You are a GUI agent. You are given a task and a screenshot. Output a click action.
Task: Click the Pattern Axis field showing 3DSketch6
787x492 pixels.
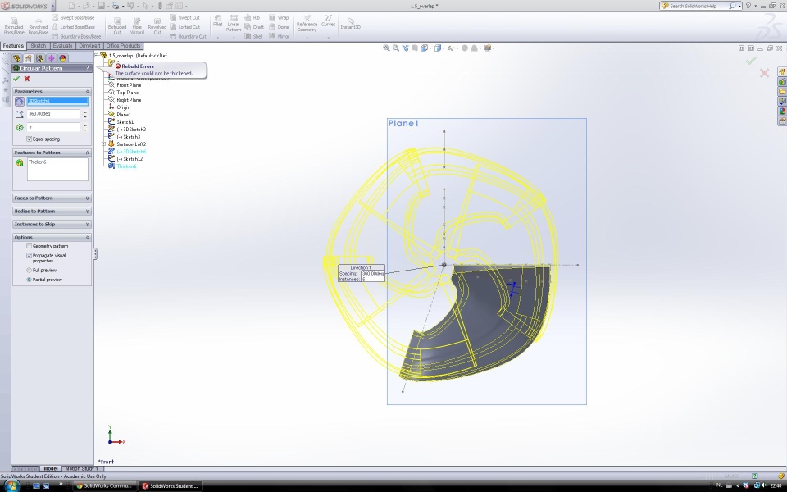(x=57, y=101)
